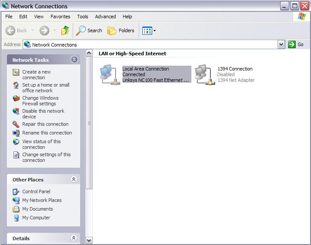Minimize the Network Connections window
This screenshot has width=311, height=245.
click(284, 6)
